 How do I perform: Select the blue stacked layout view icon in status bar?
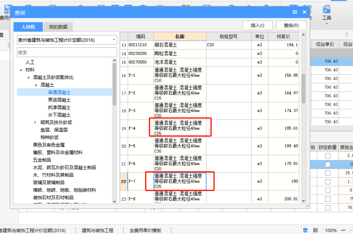click(305, 230)
